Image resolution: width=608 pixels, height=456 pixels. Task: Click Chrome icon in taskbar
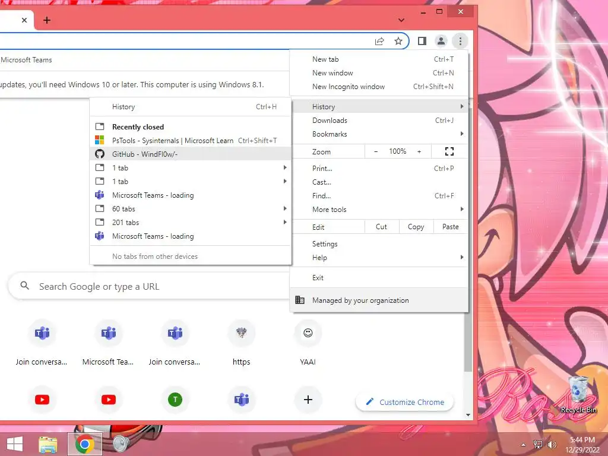point(84,444)
